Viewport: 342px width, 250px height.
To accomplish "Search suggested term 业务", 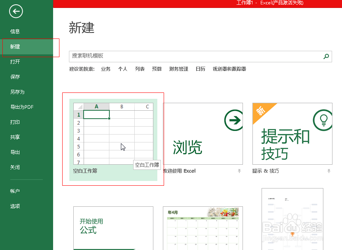I will [106, 69].
